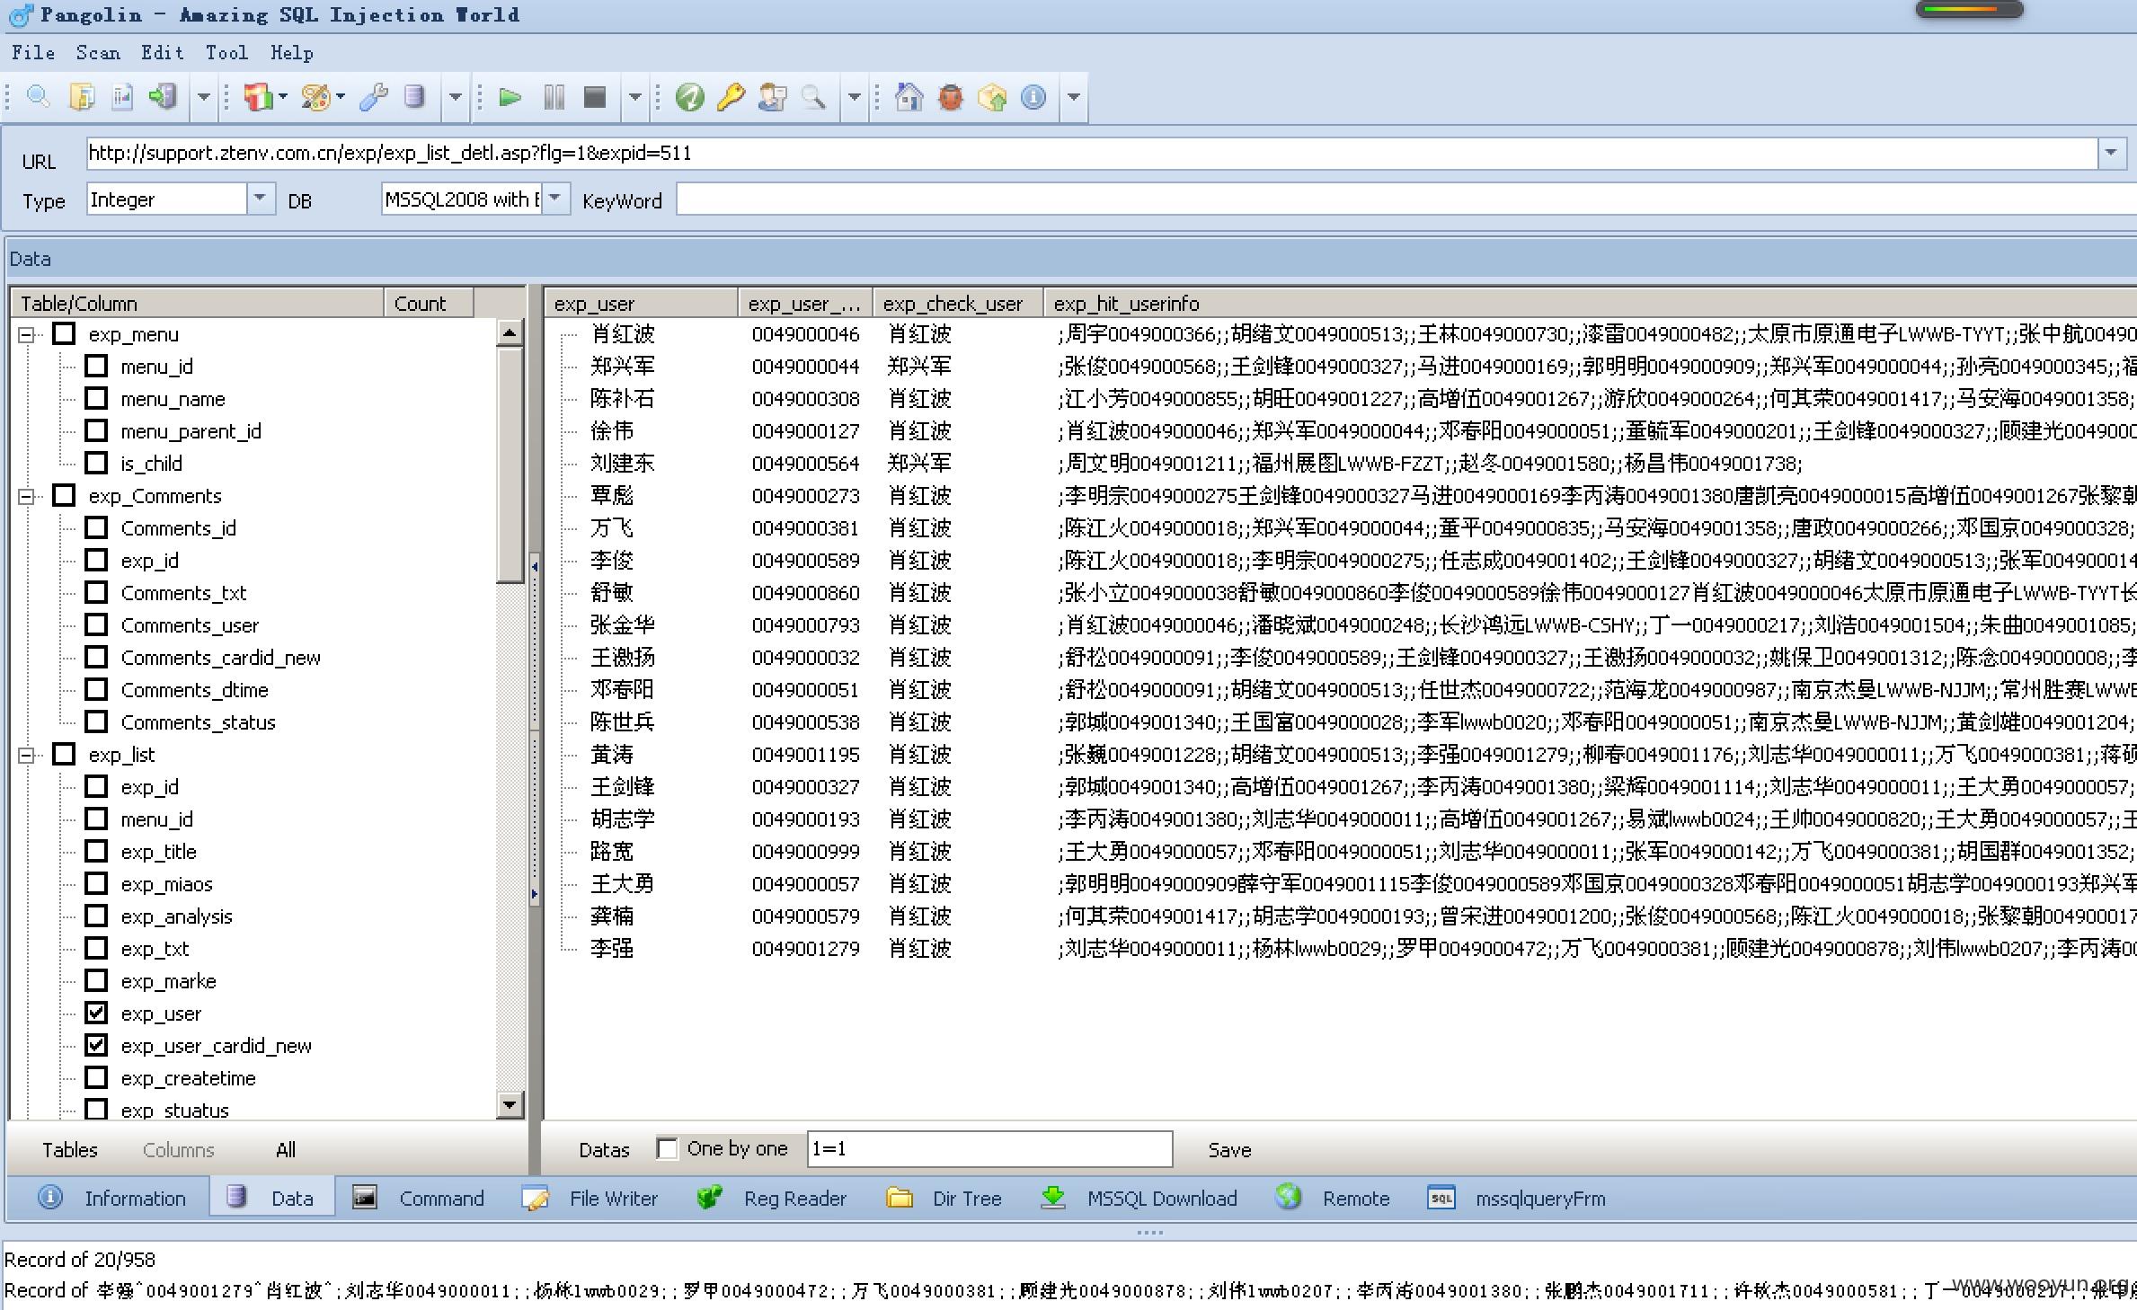Click the Save button
This screenshot has height=1310, width=2137.
tap(1229, 1150)
